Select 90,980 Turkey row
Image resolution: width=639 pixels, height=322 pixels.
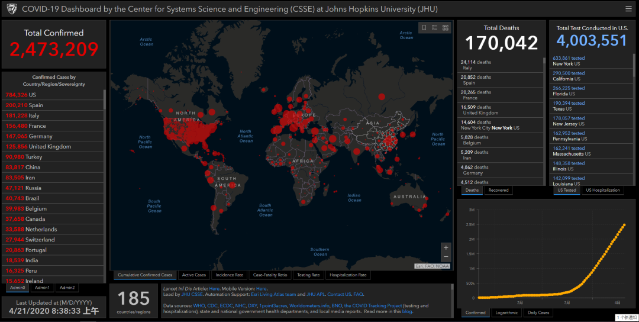(x=53, y=157)
